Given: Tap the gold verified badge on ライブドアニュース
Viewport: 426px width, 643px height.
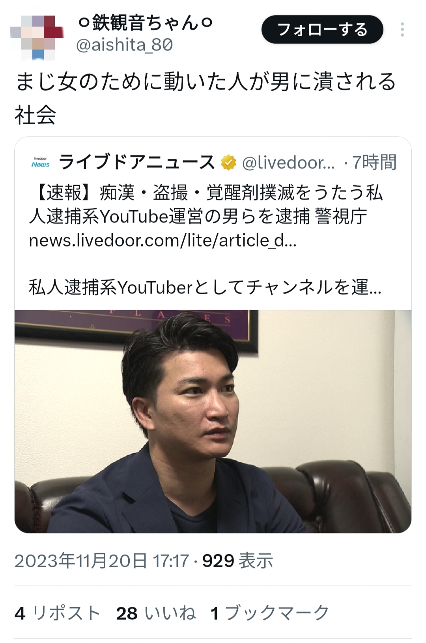Looking at the screenshot, I should point(228,163).
